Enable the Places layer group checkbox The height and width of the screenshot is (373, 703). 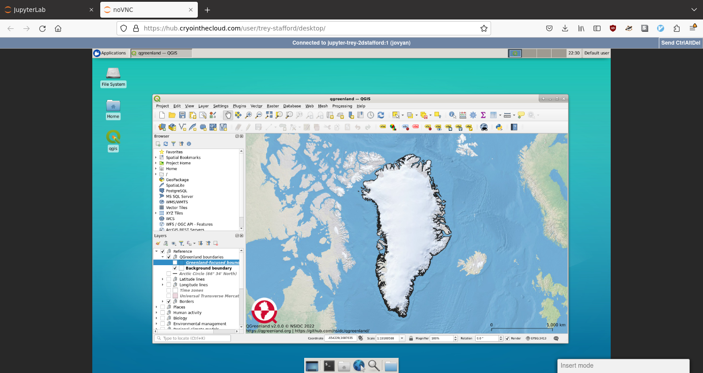163,307
